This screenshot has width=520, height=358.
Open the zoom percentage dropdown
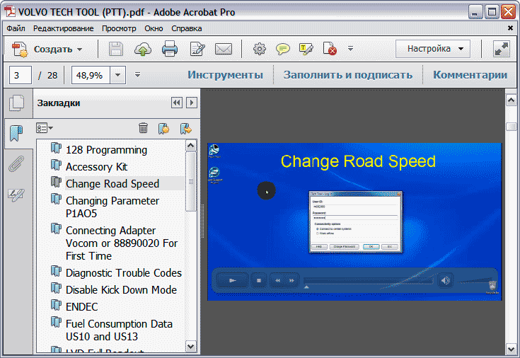[x=117, y=75]
